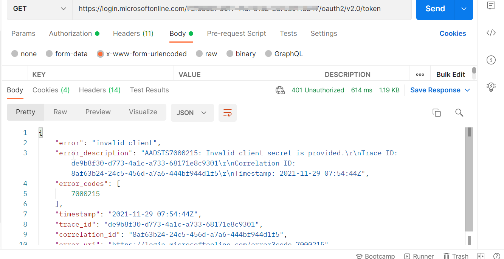The height and width of the screenshot is (259, 504).
Task: Click the "error_codes" key on line 4
Action: (x=81, y=184)
